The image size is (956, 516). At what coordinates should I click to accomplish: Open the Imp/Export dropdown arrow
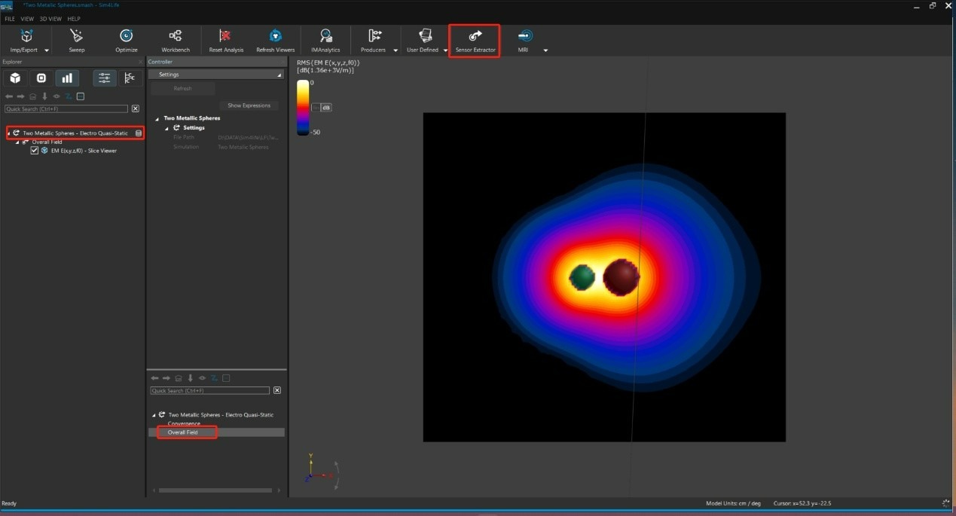click(x=47, y=50)
